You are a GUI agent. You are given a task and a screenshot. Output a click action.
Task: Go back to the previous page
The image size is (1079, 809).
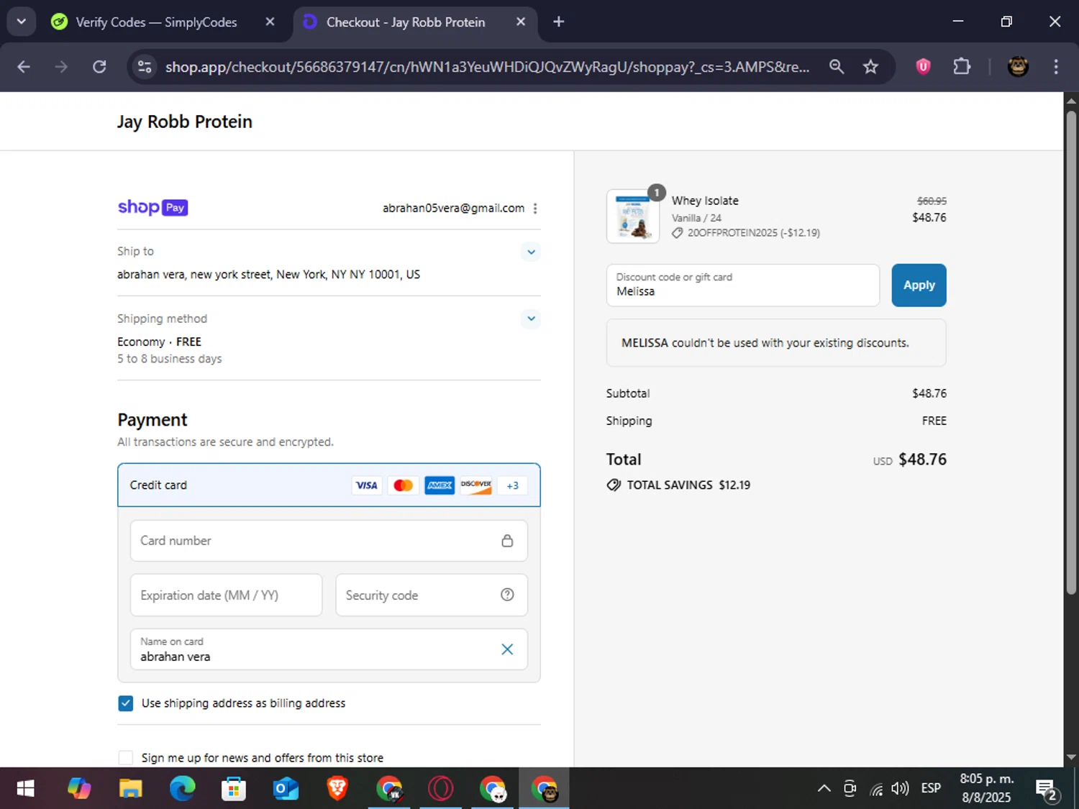click(24, 67)
